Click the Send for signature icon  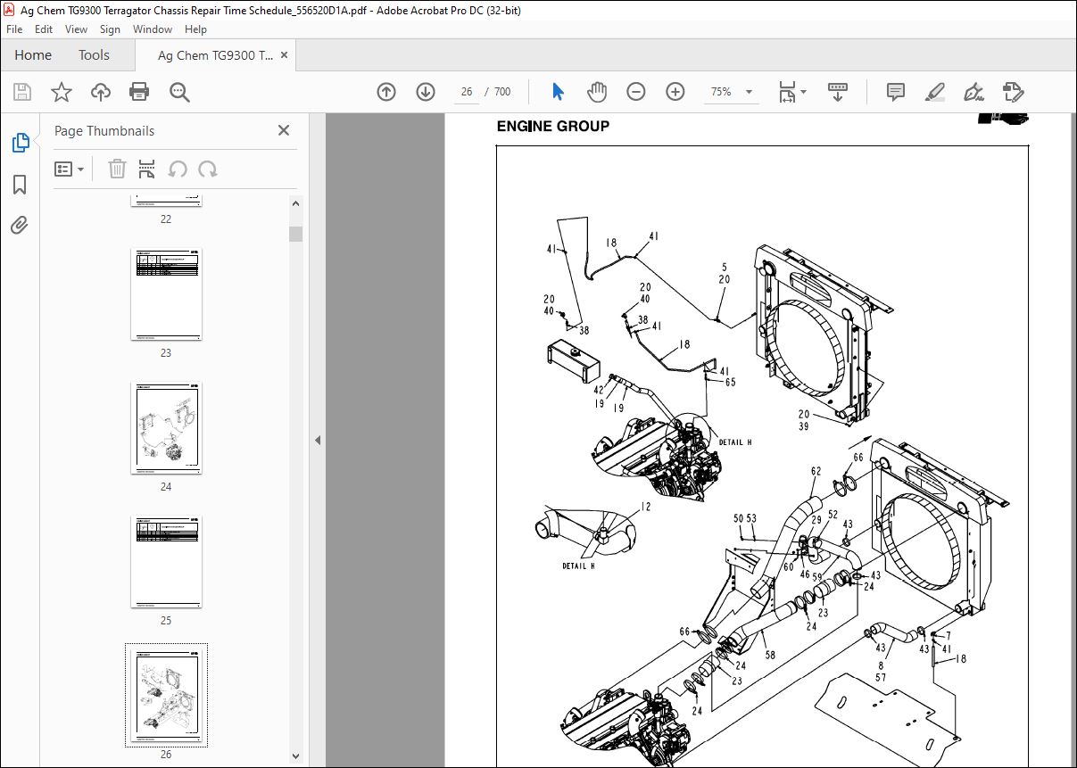point(1013,92)
